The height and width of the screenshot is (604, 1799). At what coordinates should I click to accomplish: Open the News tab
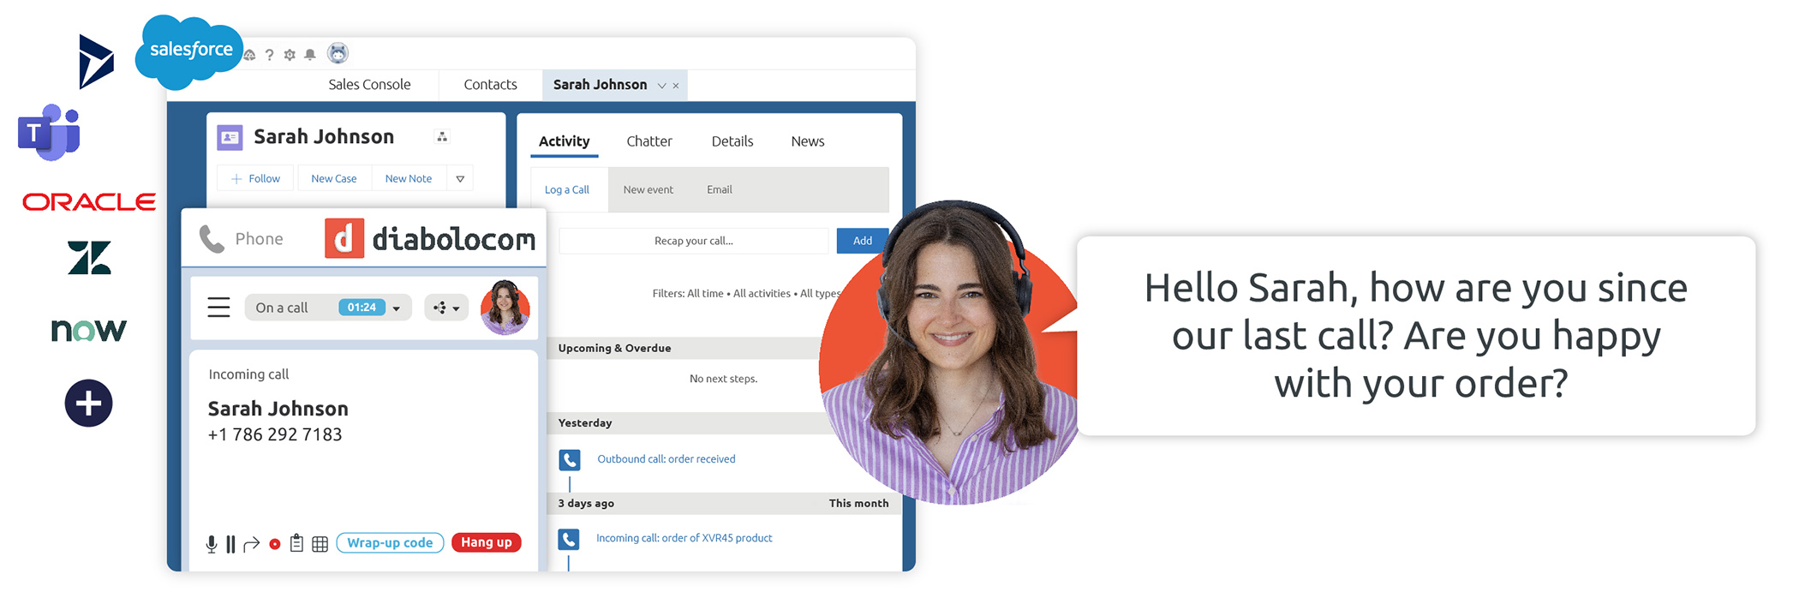808,141
